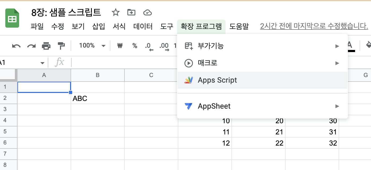This screenshot has height=170, width=371.
Task: Select row 8 header
Action: 8,165
